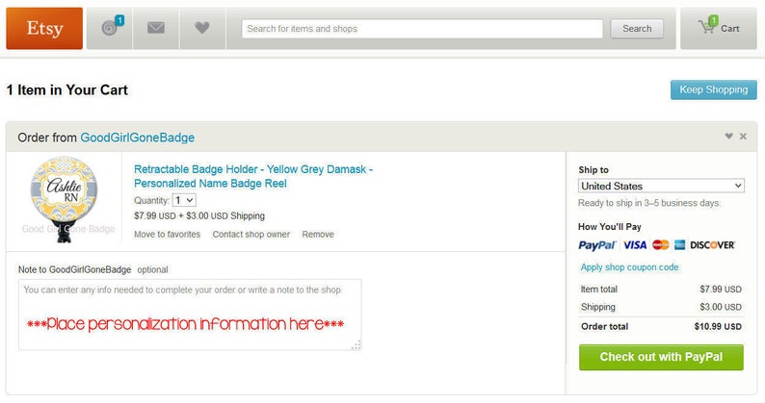Favorite this order with the small heart

[x=729, y=137]
